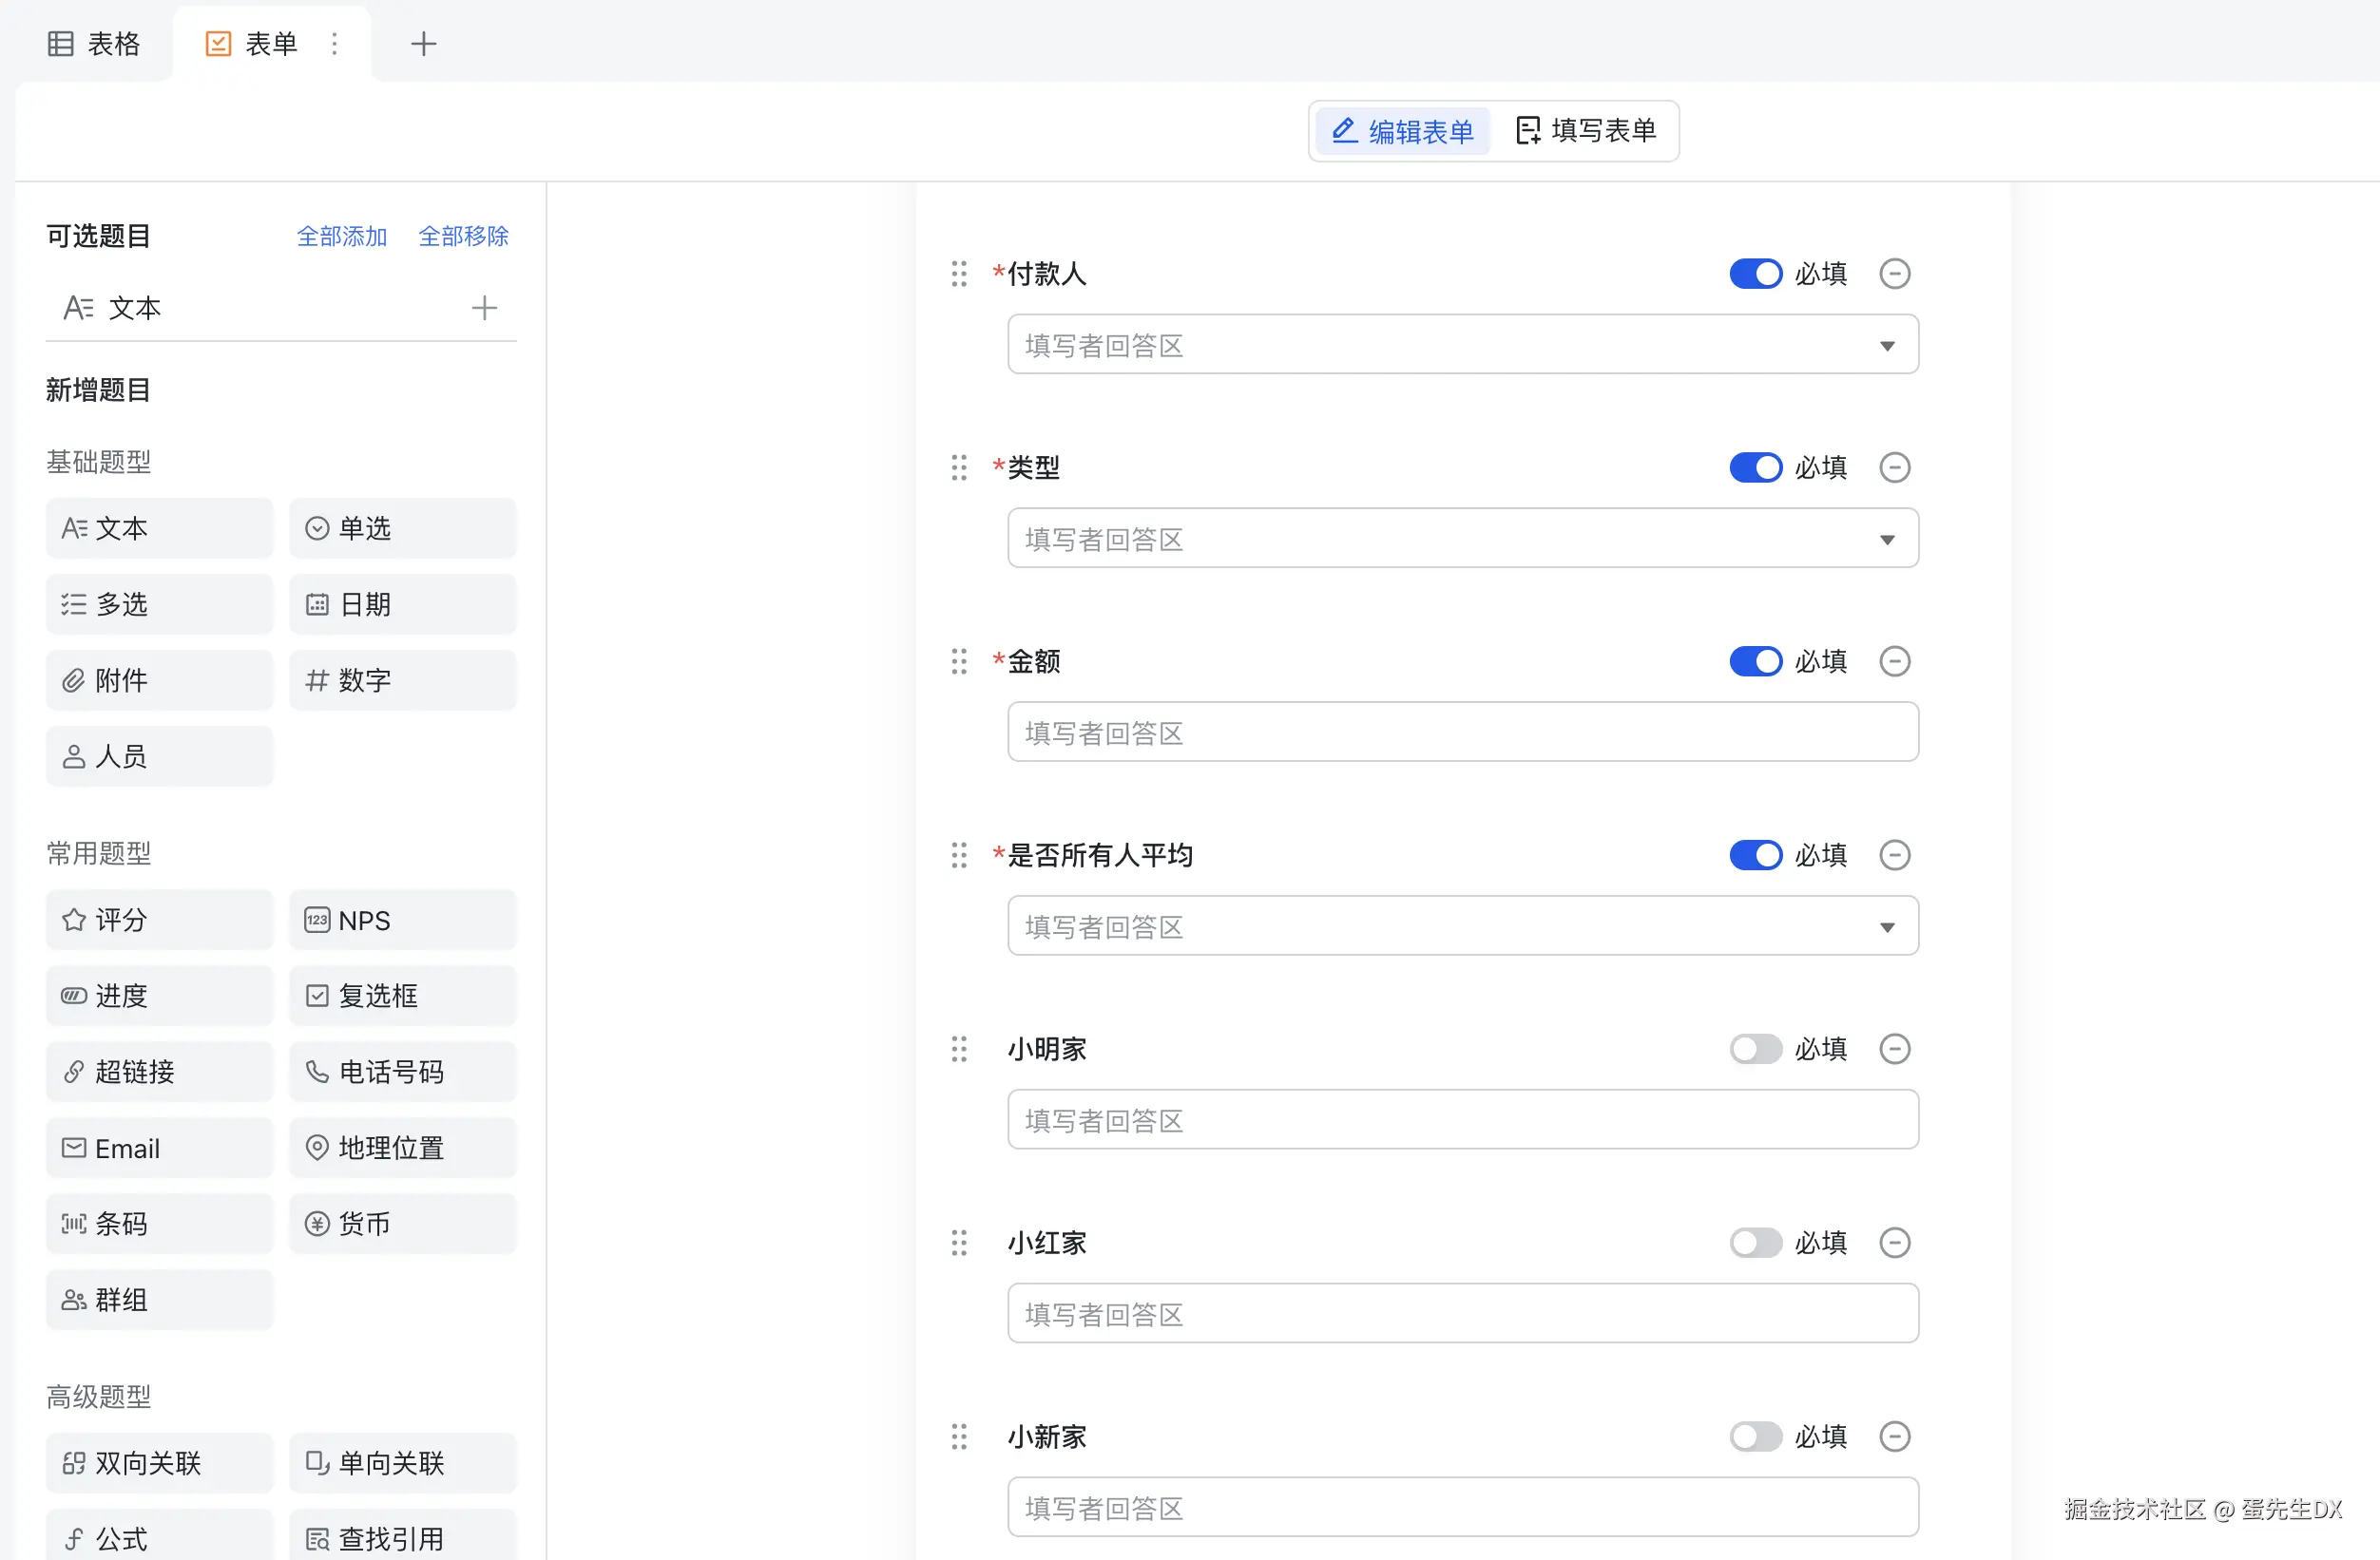The width and height of the screenshot is (2380, 1560).
Task: Click the 全部添加 link
Action: [x=341, y=237]
